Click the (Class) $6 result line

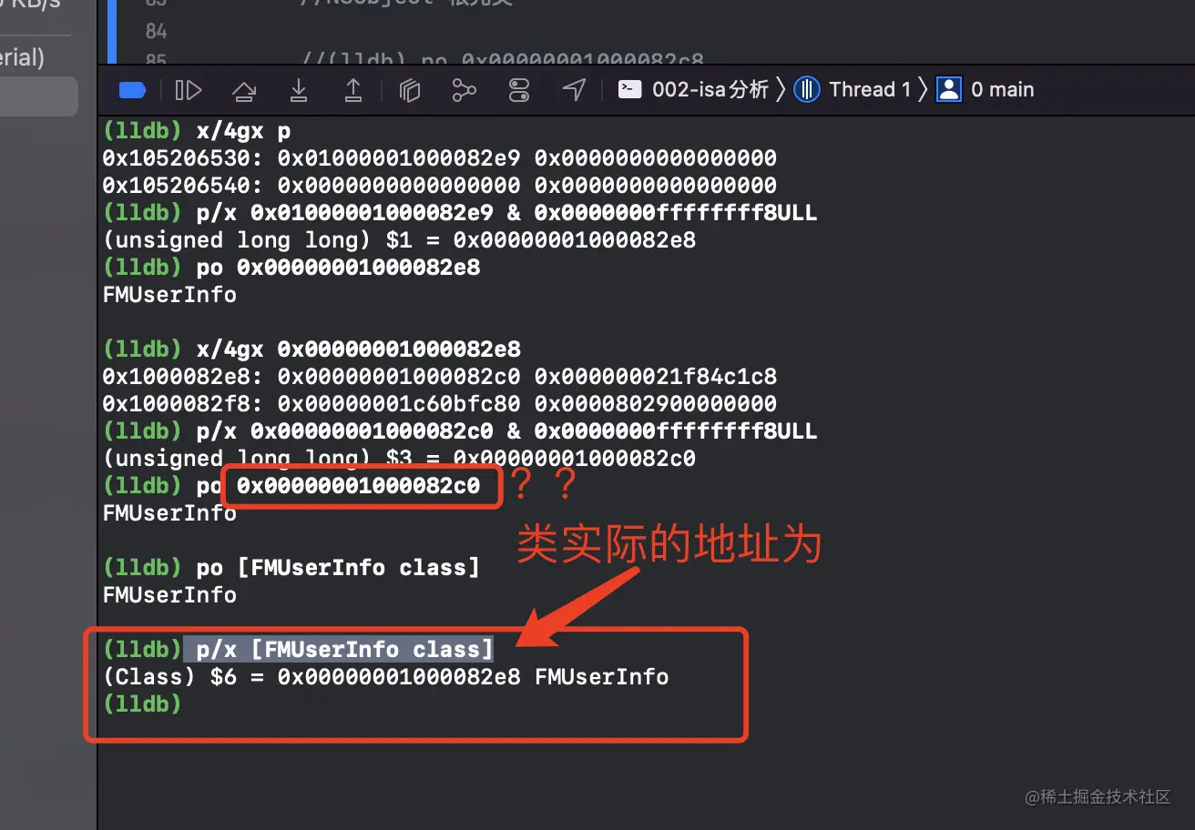(386, 677)
